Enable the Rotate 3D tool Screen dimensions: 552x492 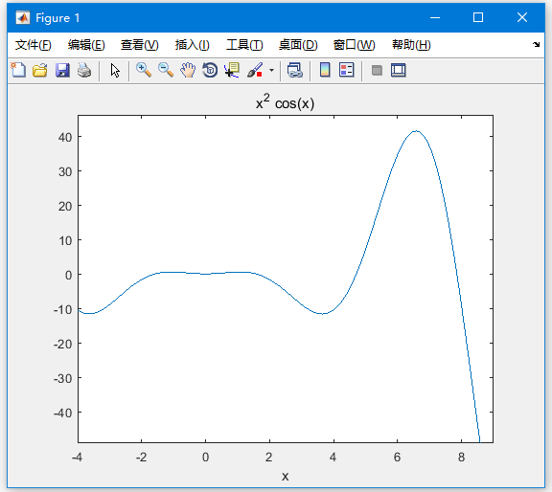click(x=210, y=70)
